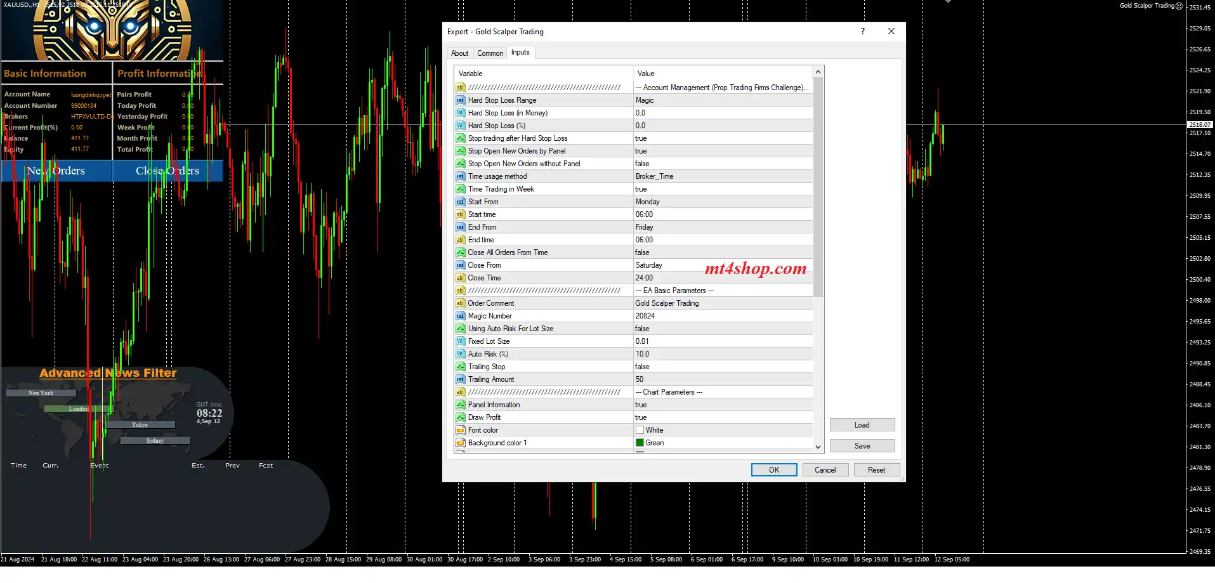
Task: Click the icon beside Draw Profit
Action: point(461,417)
